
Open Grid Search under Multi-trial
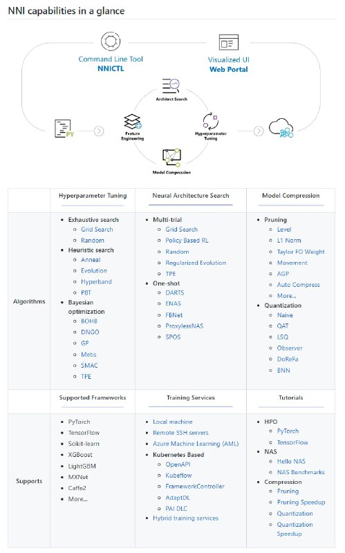tap(182, 229)
